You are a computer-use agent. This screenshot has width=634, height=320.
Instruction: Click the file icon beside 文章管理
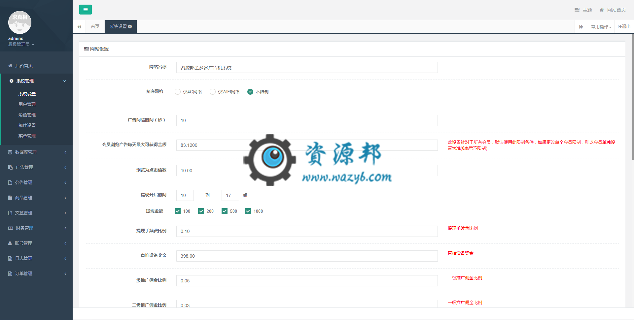point(10,213)
